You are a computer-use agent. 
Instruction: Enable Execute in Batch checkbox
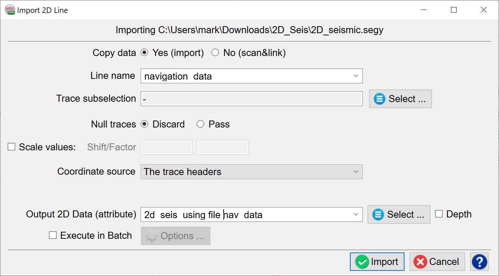click(x=53, y=235)
